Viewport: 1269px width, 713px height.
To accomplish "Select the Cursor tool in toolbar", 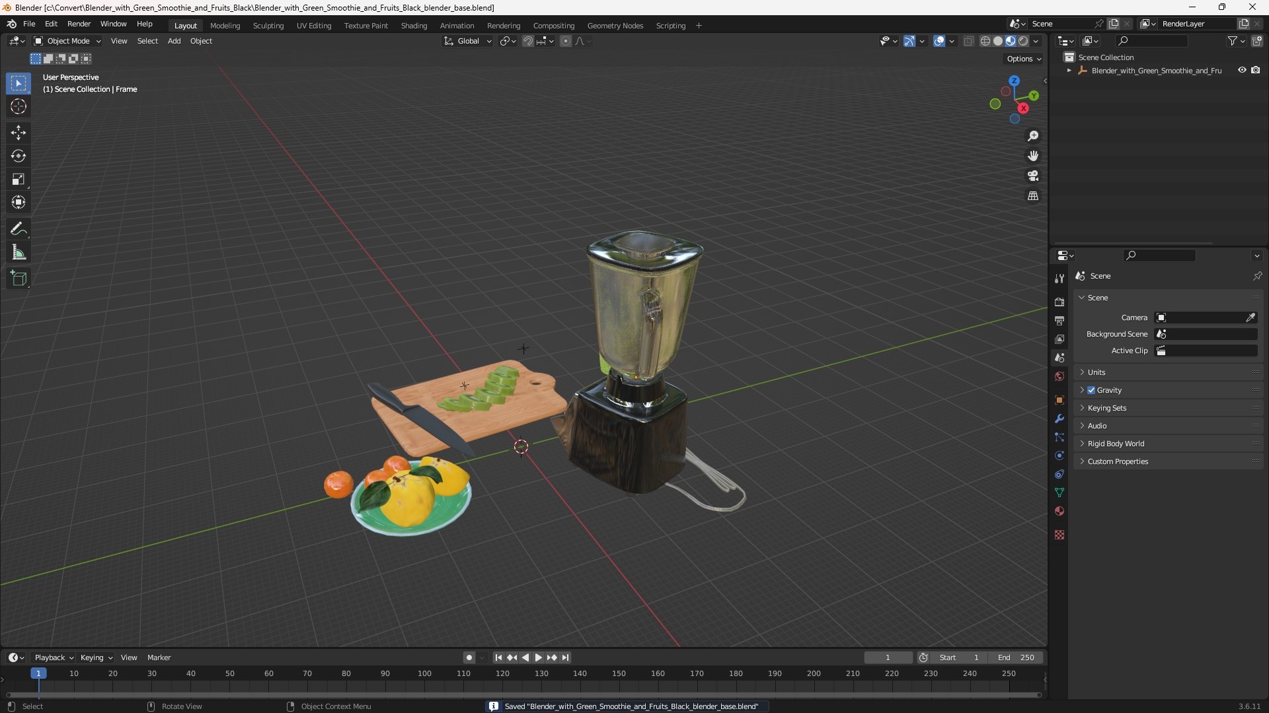I will pos(19,106).
